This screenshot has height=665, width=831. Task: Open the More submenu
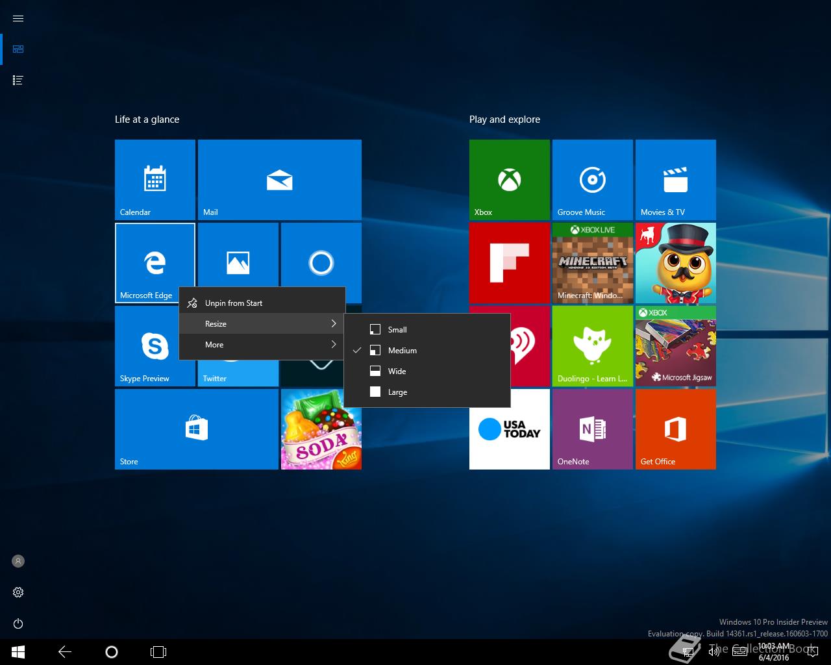pyautogui.click(x=262, y=345)
